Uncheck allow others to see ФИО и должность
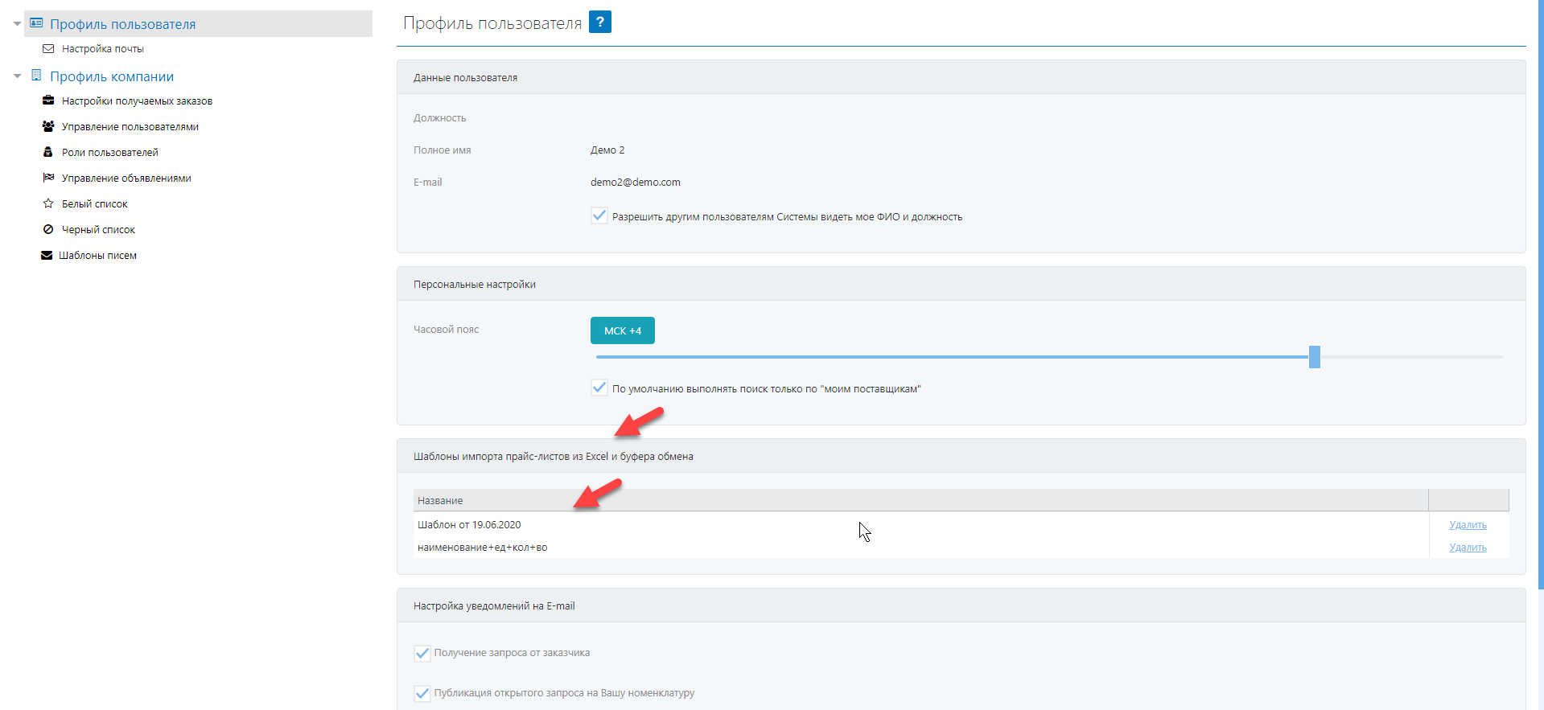1544x710 pixels. click(x=599, y=215)
